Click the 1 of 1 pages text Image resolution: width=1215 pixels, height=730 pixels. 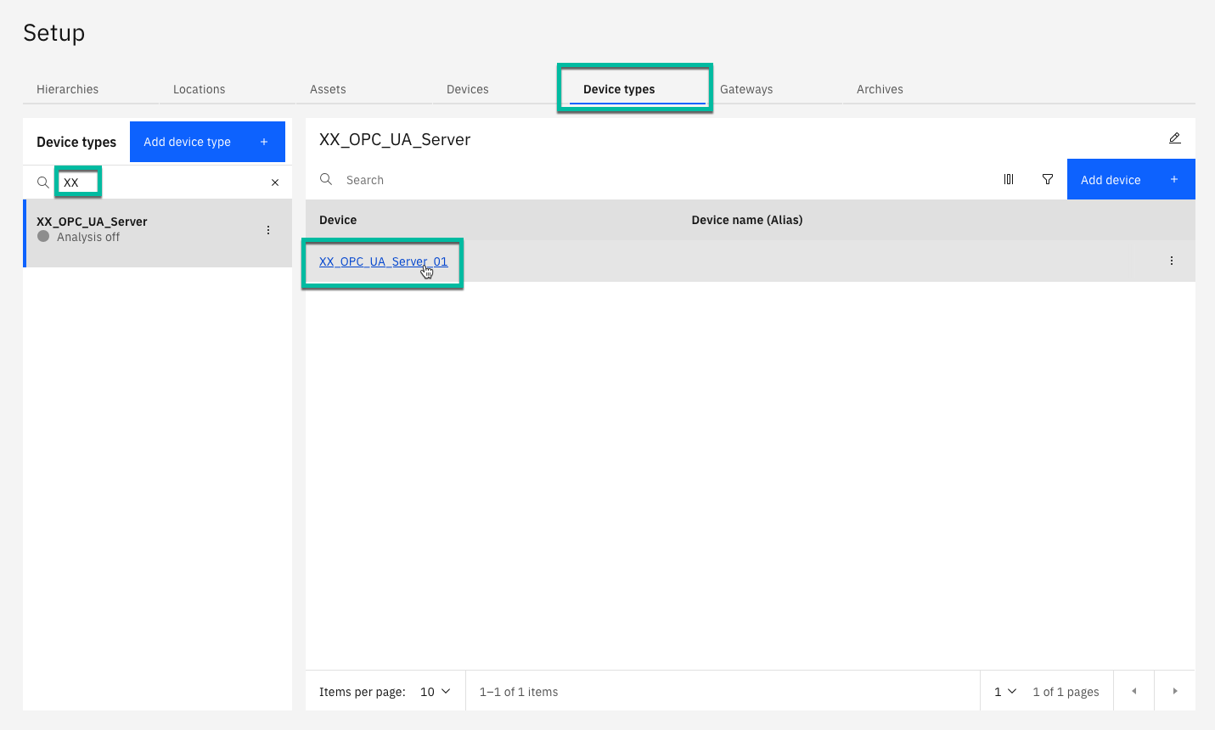pyautogui.click(x=1066, y=692)
